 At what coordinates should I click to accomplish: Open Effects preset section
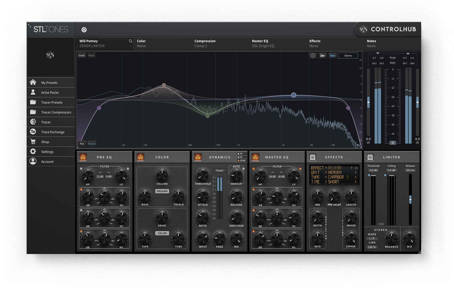[x=335, y=43]
